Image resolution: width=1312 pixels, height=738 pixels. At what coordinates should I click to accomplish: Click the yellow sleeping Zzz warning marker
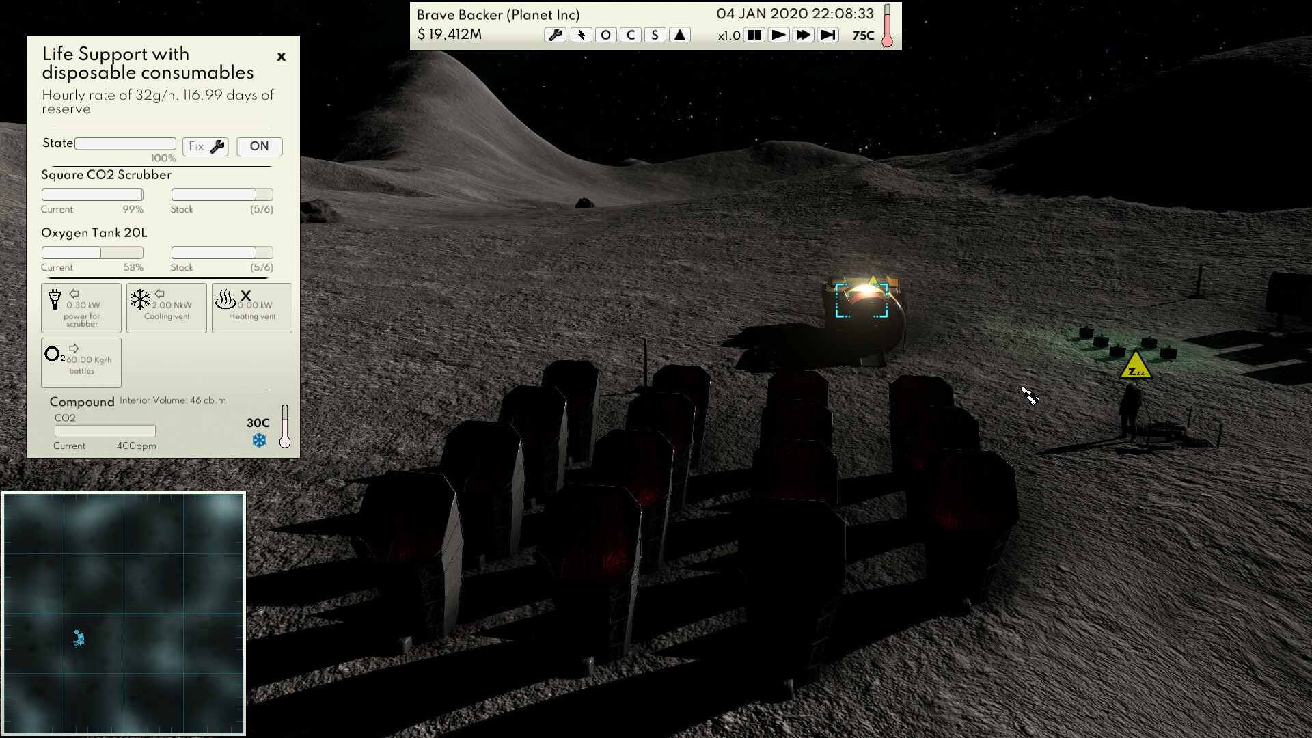1135,367
